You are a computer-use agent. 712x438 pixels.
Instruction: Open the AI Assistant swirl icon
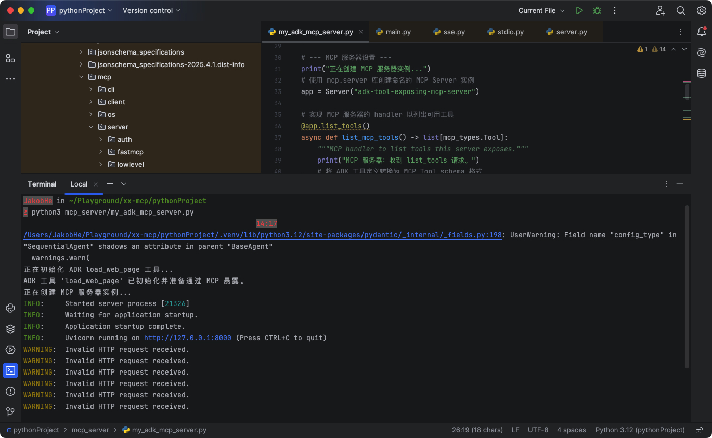[702, 52]
